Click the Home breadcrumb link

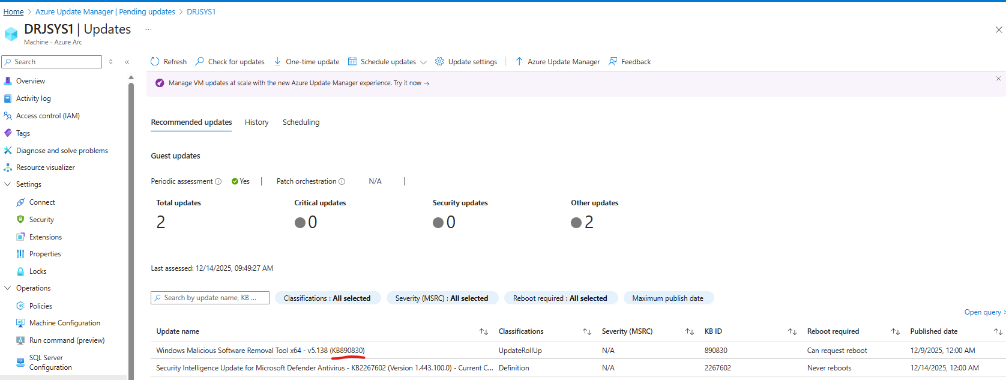tap(13, 11)
